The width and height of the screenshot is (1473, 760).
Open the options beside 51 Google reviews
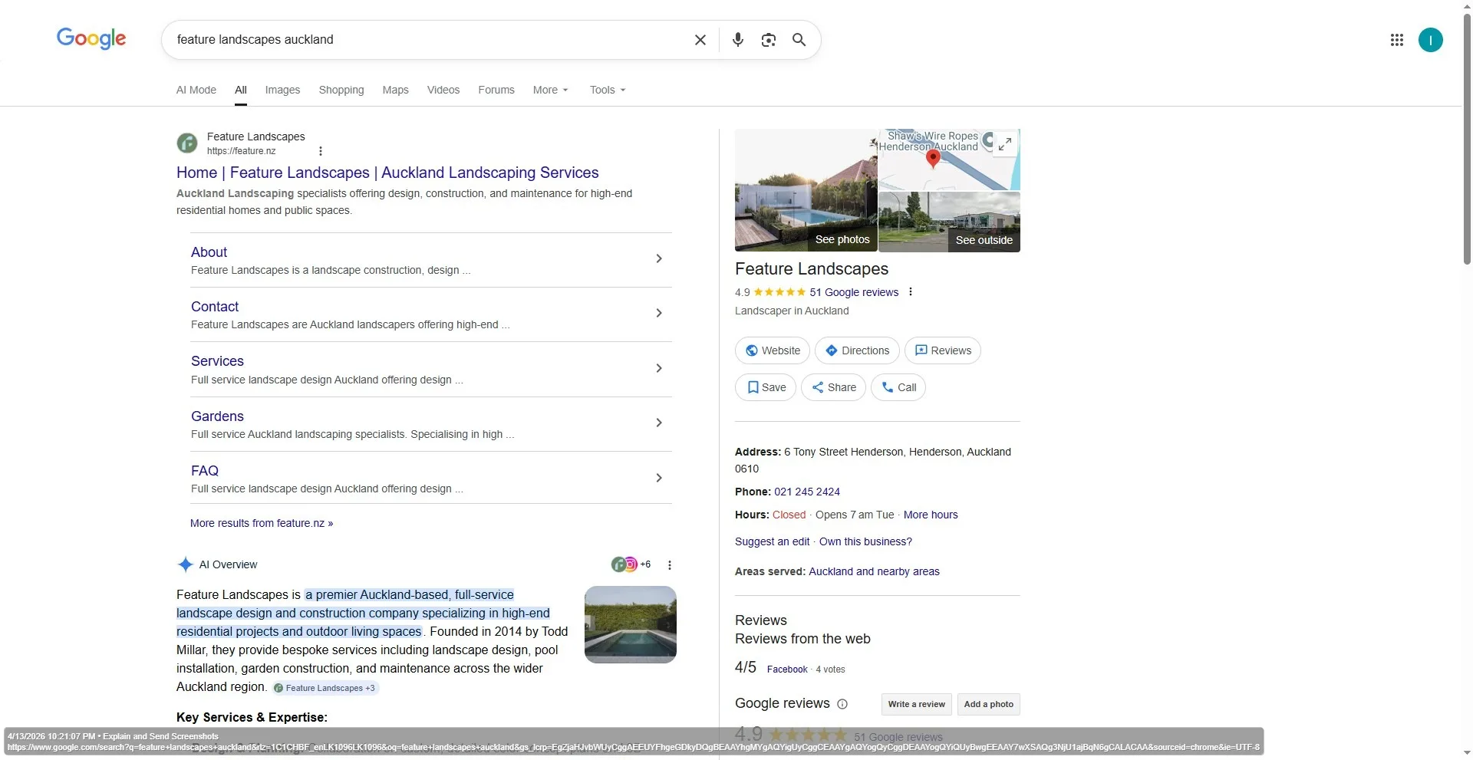tap(911, 292)
